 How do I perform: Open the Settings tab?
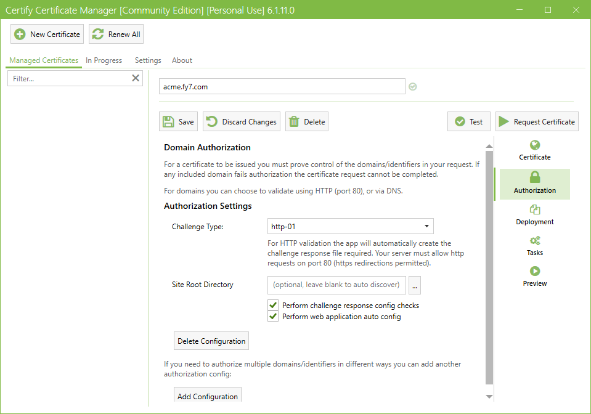tap(148, 60)
